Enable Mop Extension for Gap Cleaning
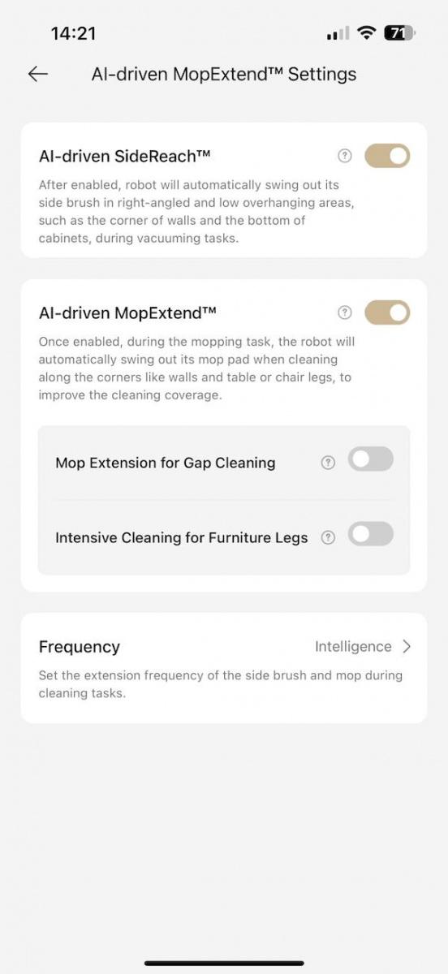Image resolution: width=448 pixels, height=974 pixels. click(371, 459)
